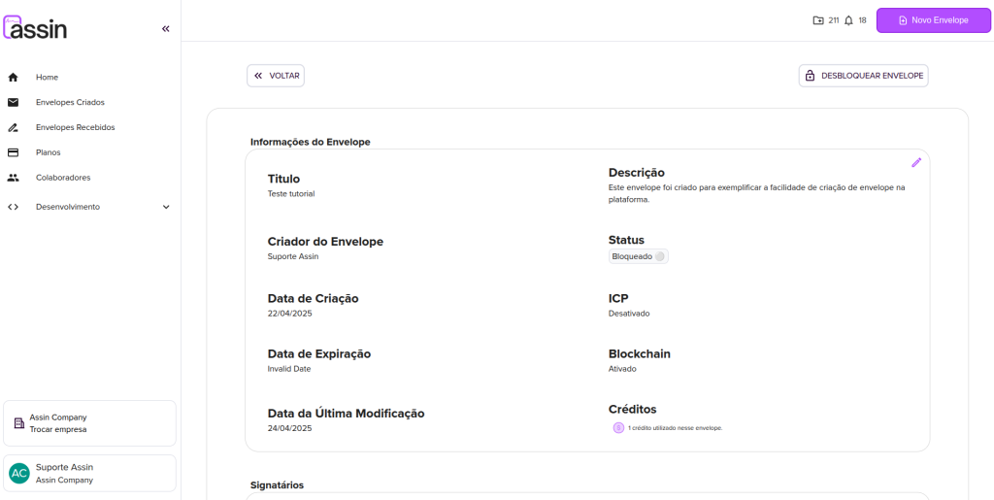Collapse the sidebar with double-chevron icon
This screenshot has width=994, height=500.
pos(165,29)
